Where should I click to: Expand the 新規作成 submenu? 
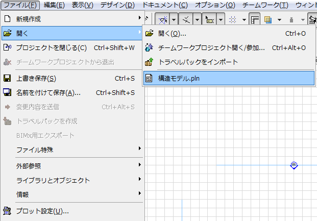click(x=72, y=19)
